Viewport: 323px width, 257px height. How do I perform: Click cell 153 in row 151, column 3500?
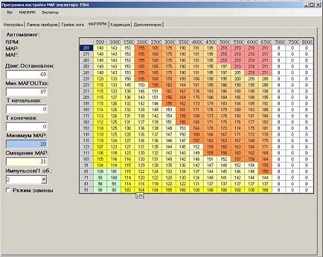point(183,128)
